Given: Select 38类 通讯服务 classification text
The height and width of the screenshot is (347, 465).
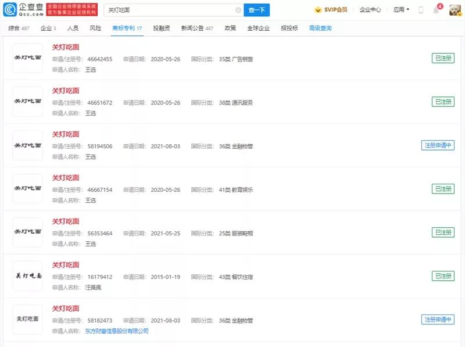Looking at the screenshot, I should [236, 103].
